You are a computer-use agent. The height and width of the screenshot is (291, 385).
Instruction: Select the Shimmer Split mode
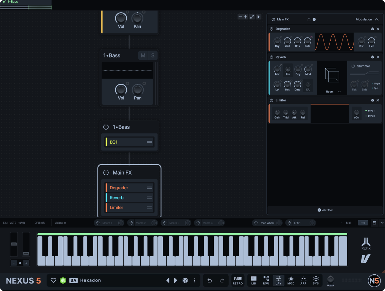click(x=375, y=88)
